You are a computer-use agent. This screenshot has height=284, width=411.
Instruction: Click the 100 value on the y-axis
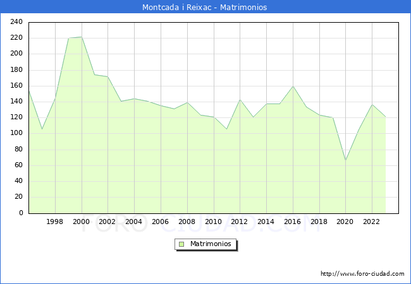click(x=17, y=133)
